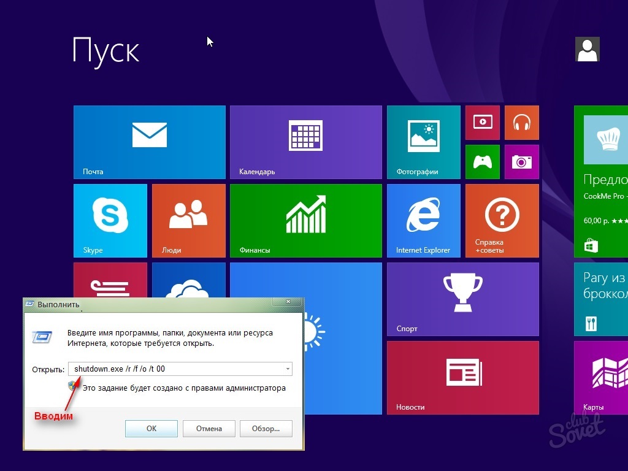The height and width of the screenshot is (471, 628).
Task: Open the Финансы finance tile
Action: (x=305, y=220)
